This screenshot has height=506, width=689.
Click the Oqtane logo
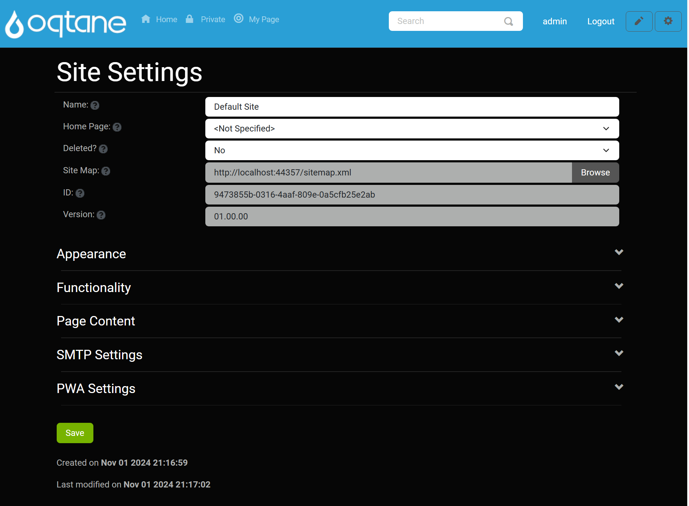pos(66,24)
